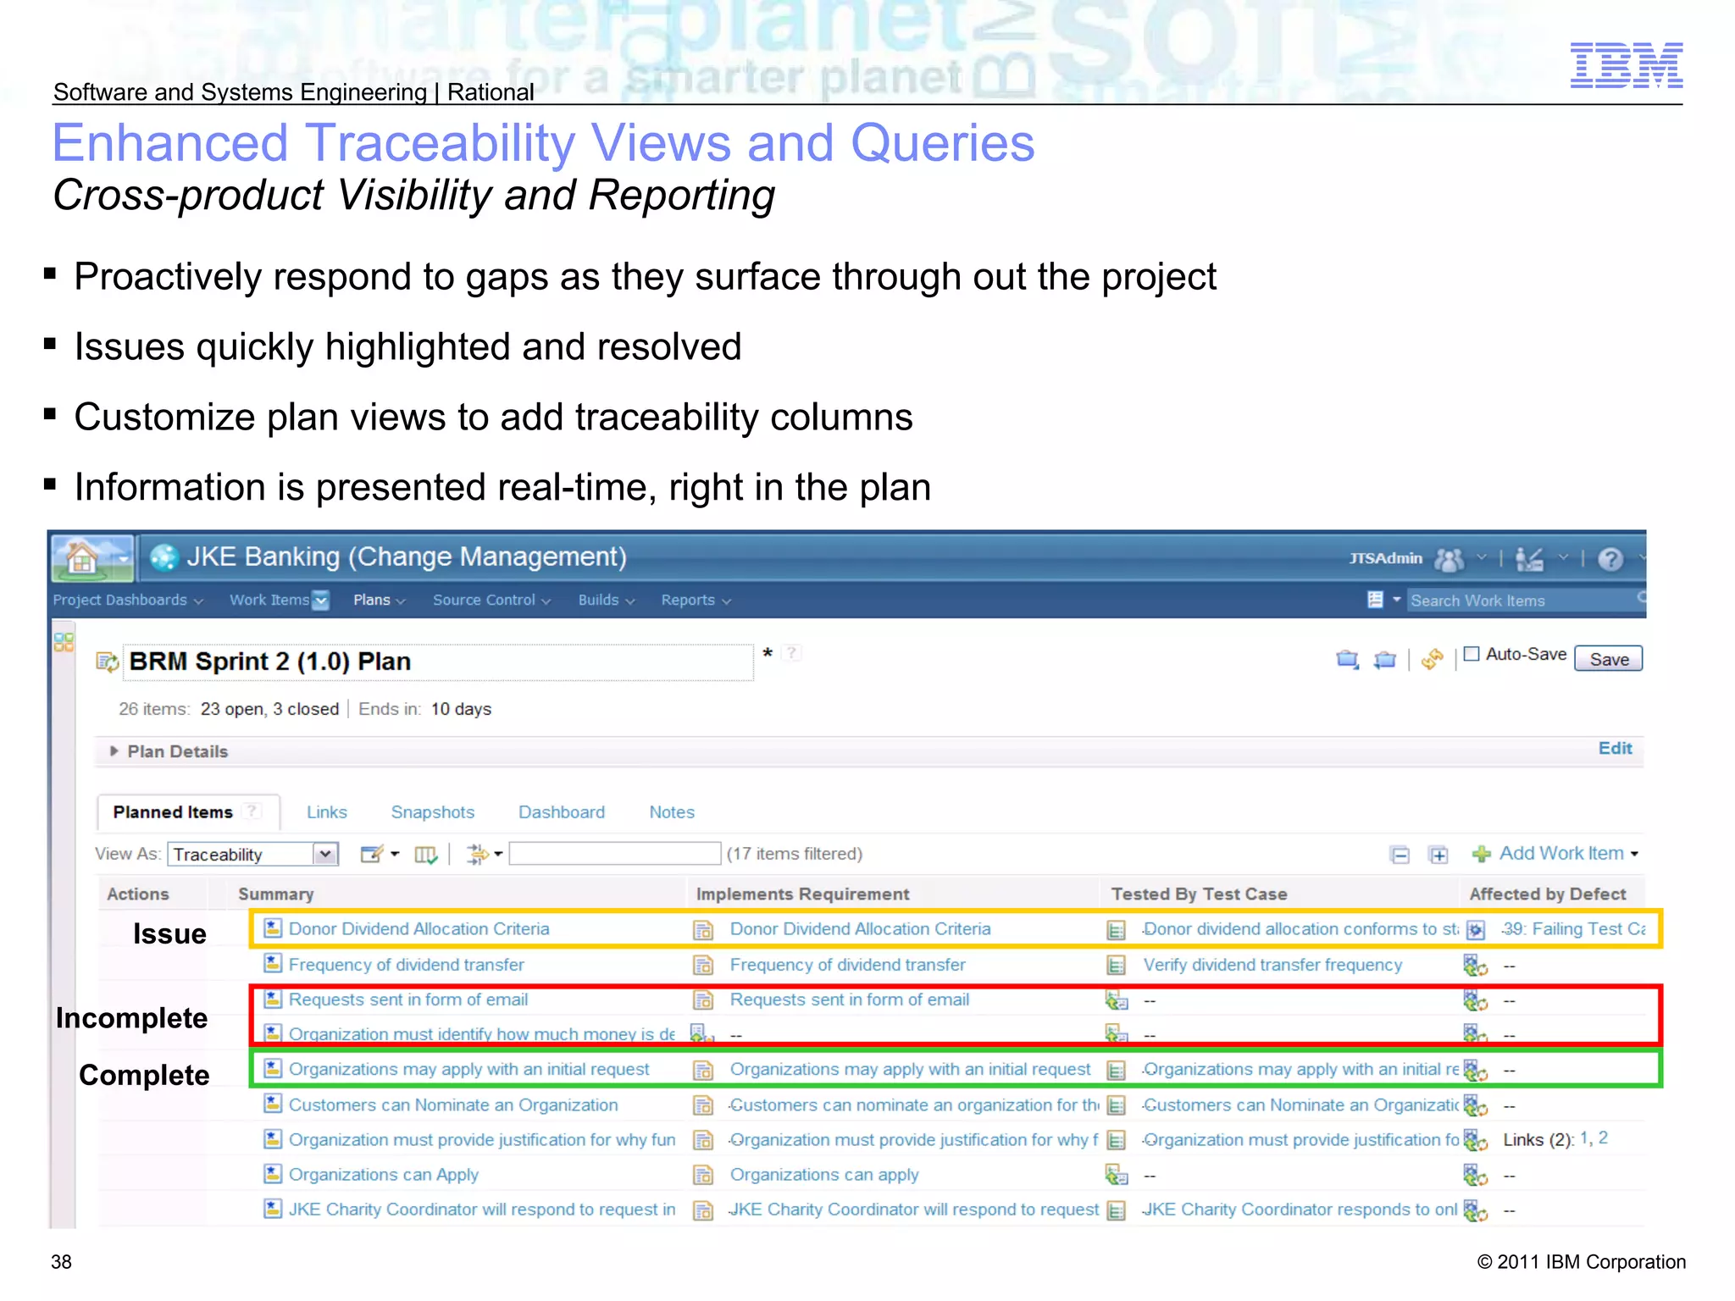Click the refresh plan arrows icon

[1433, 659]
